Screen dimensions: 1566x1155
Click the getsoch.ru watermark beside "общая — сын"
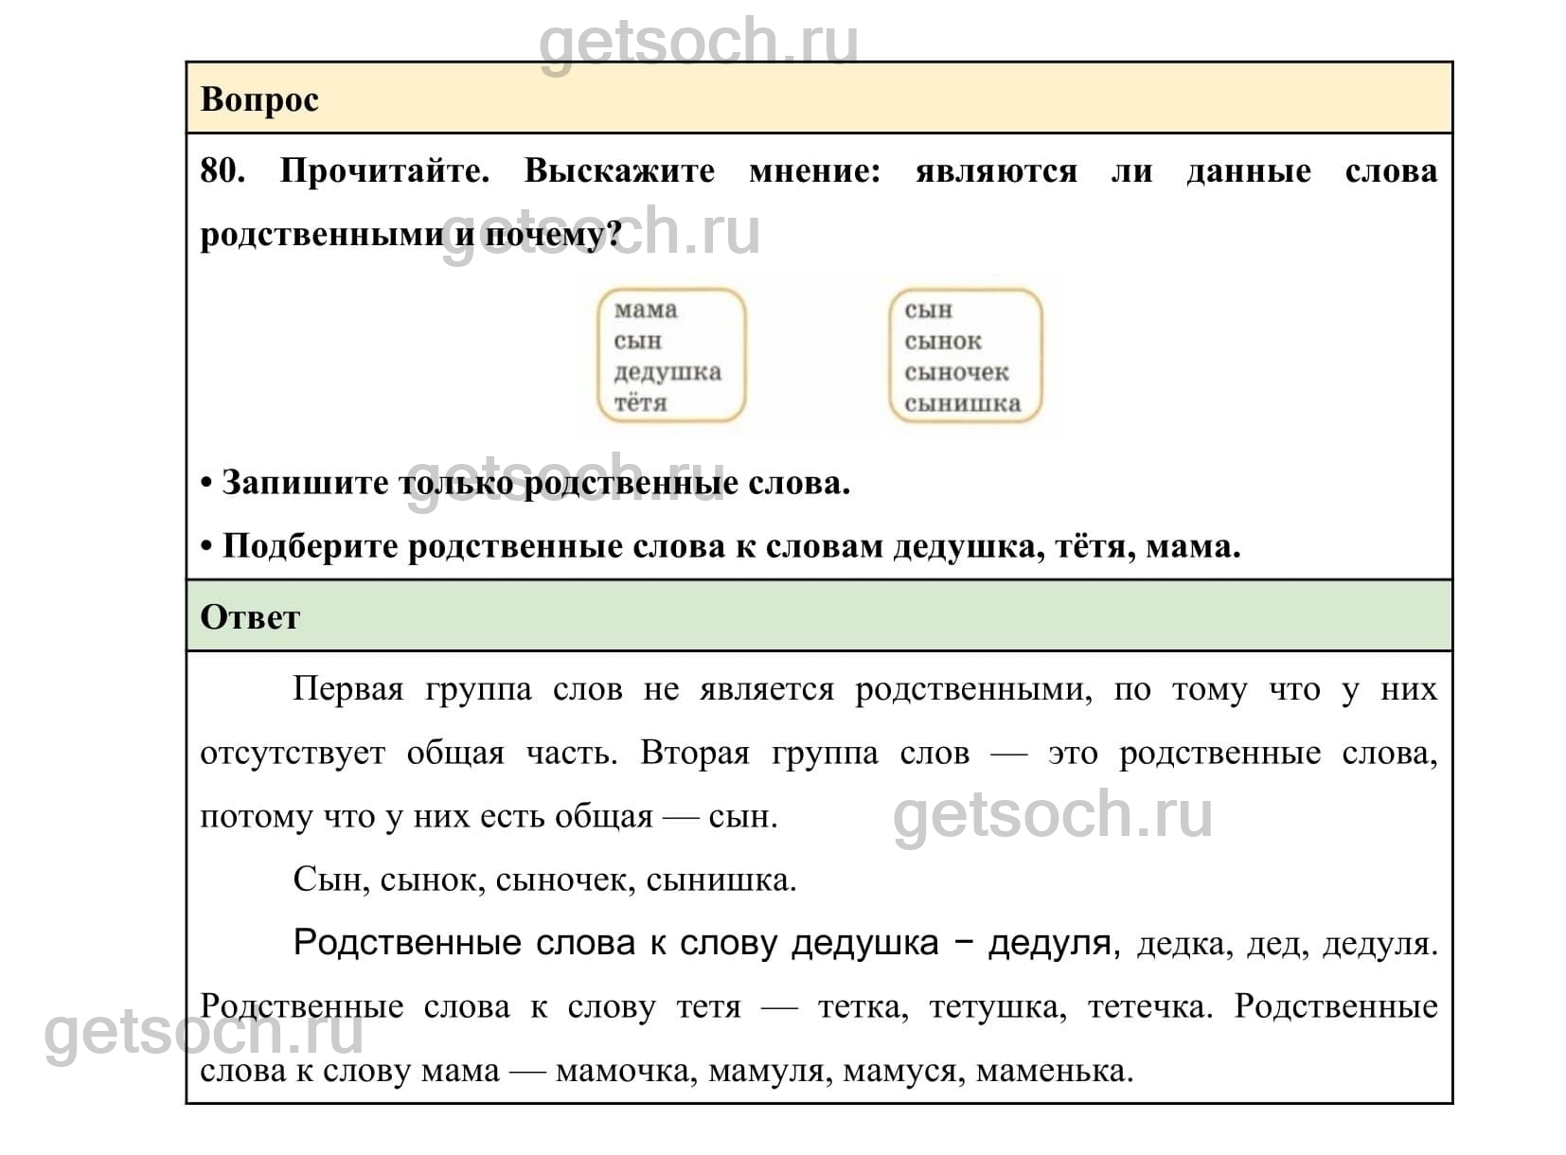tap(1052, 814)
